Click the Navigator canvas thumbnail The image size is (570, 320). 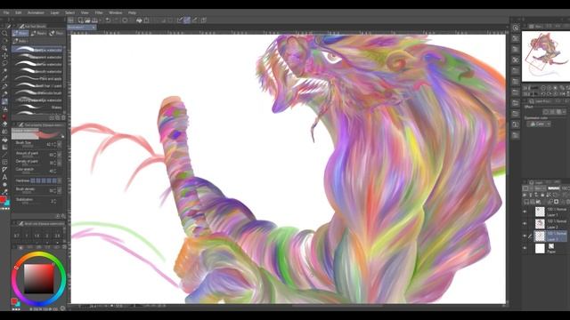click(546, 56)
